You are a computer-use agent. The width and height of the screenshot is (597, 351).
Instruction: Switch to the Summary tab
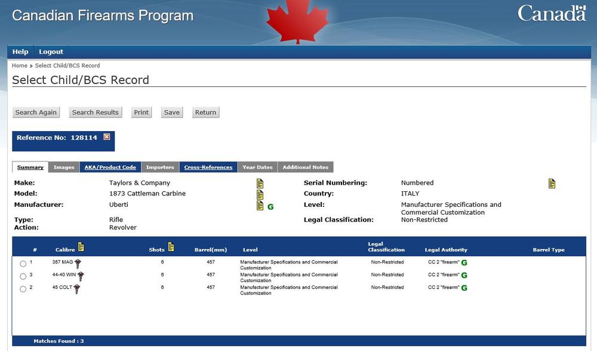click(30, 167)
